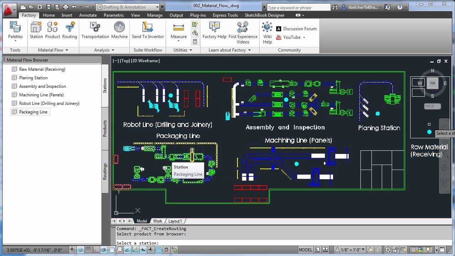
Task: Click the Factory Help icon
Action: tap(214, 27)
